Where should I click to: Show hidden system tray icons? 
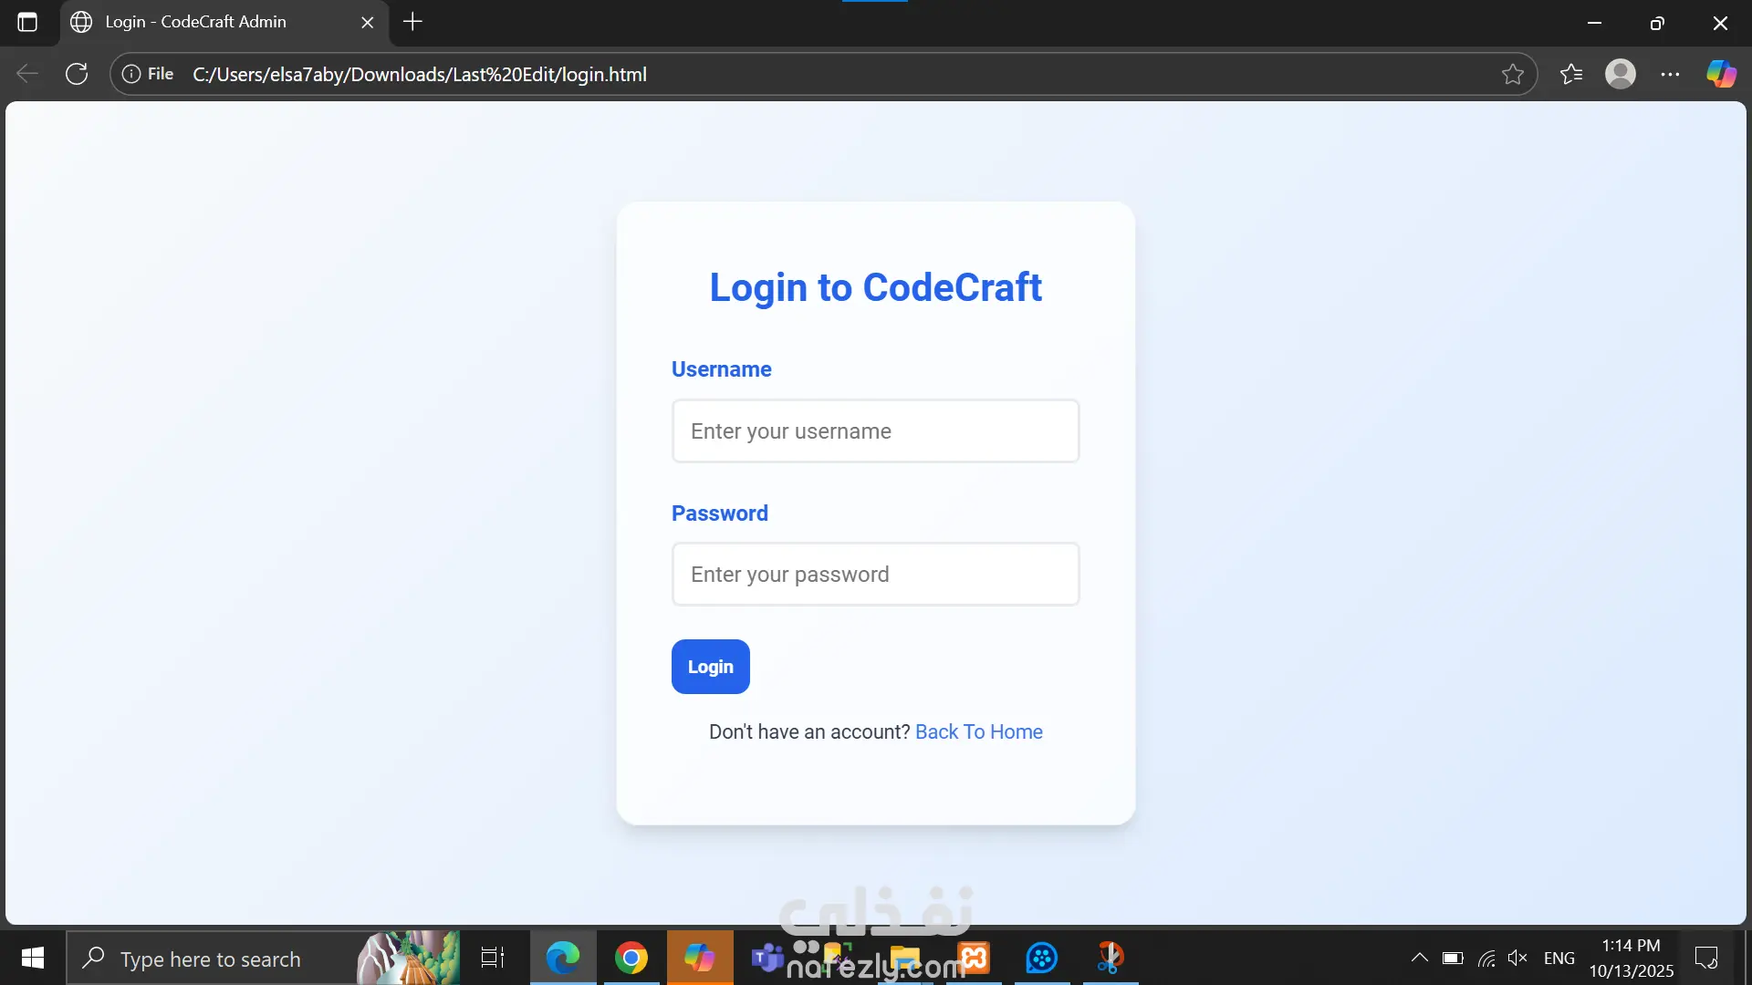coord(1419,958)
